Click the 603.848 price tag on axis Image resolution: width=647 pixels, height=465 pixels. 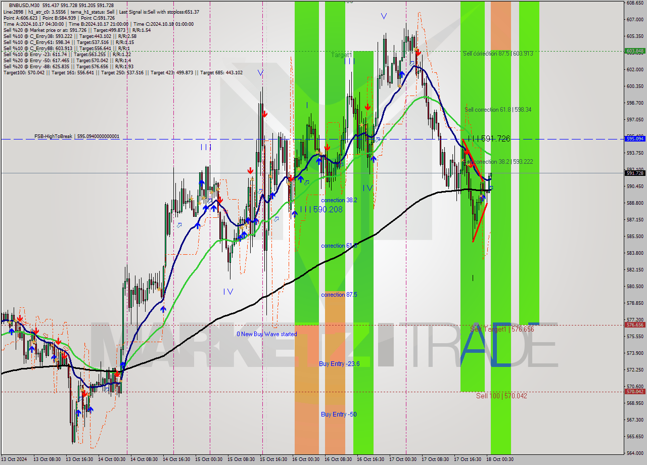[x=635, y=51]
